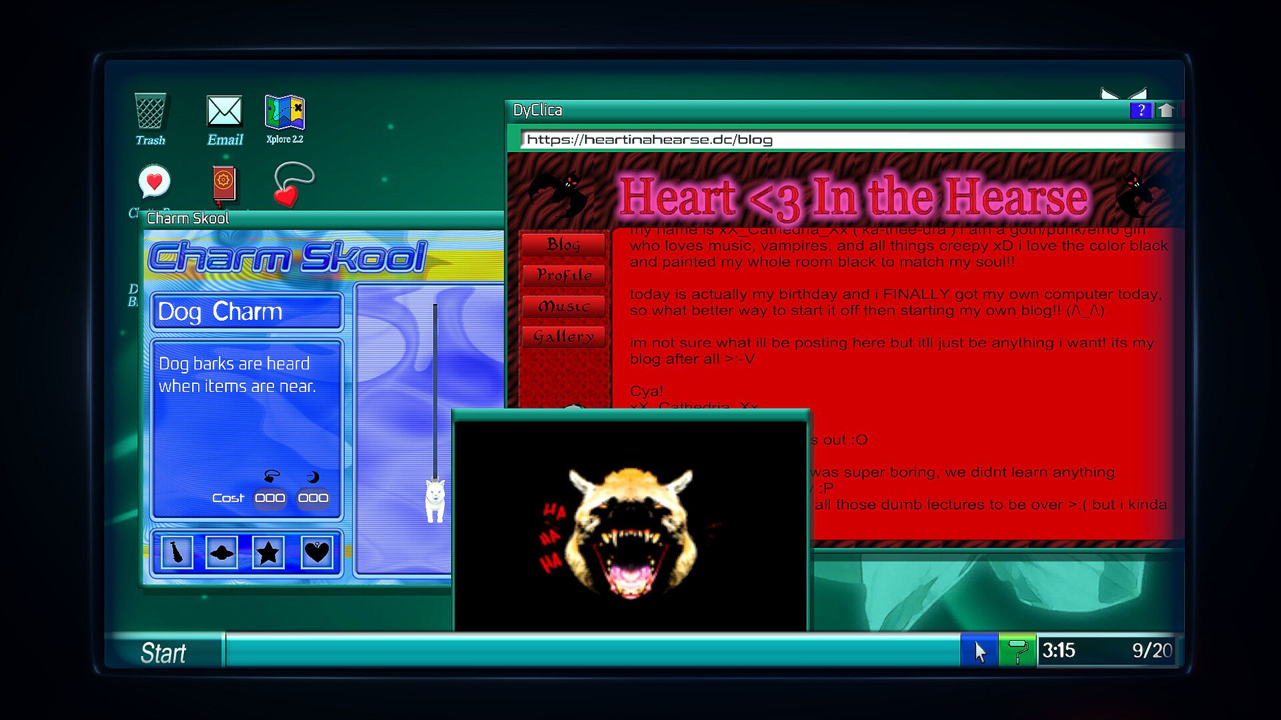Open the Email envelope icon
The image size is (1281, 720).
tap(224, 112)
